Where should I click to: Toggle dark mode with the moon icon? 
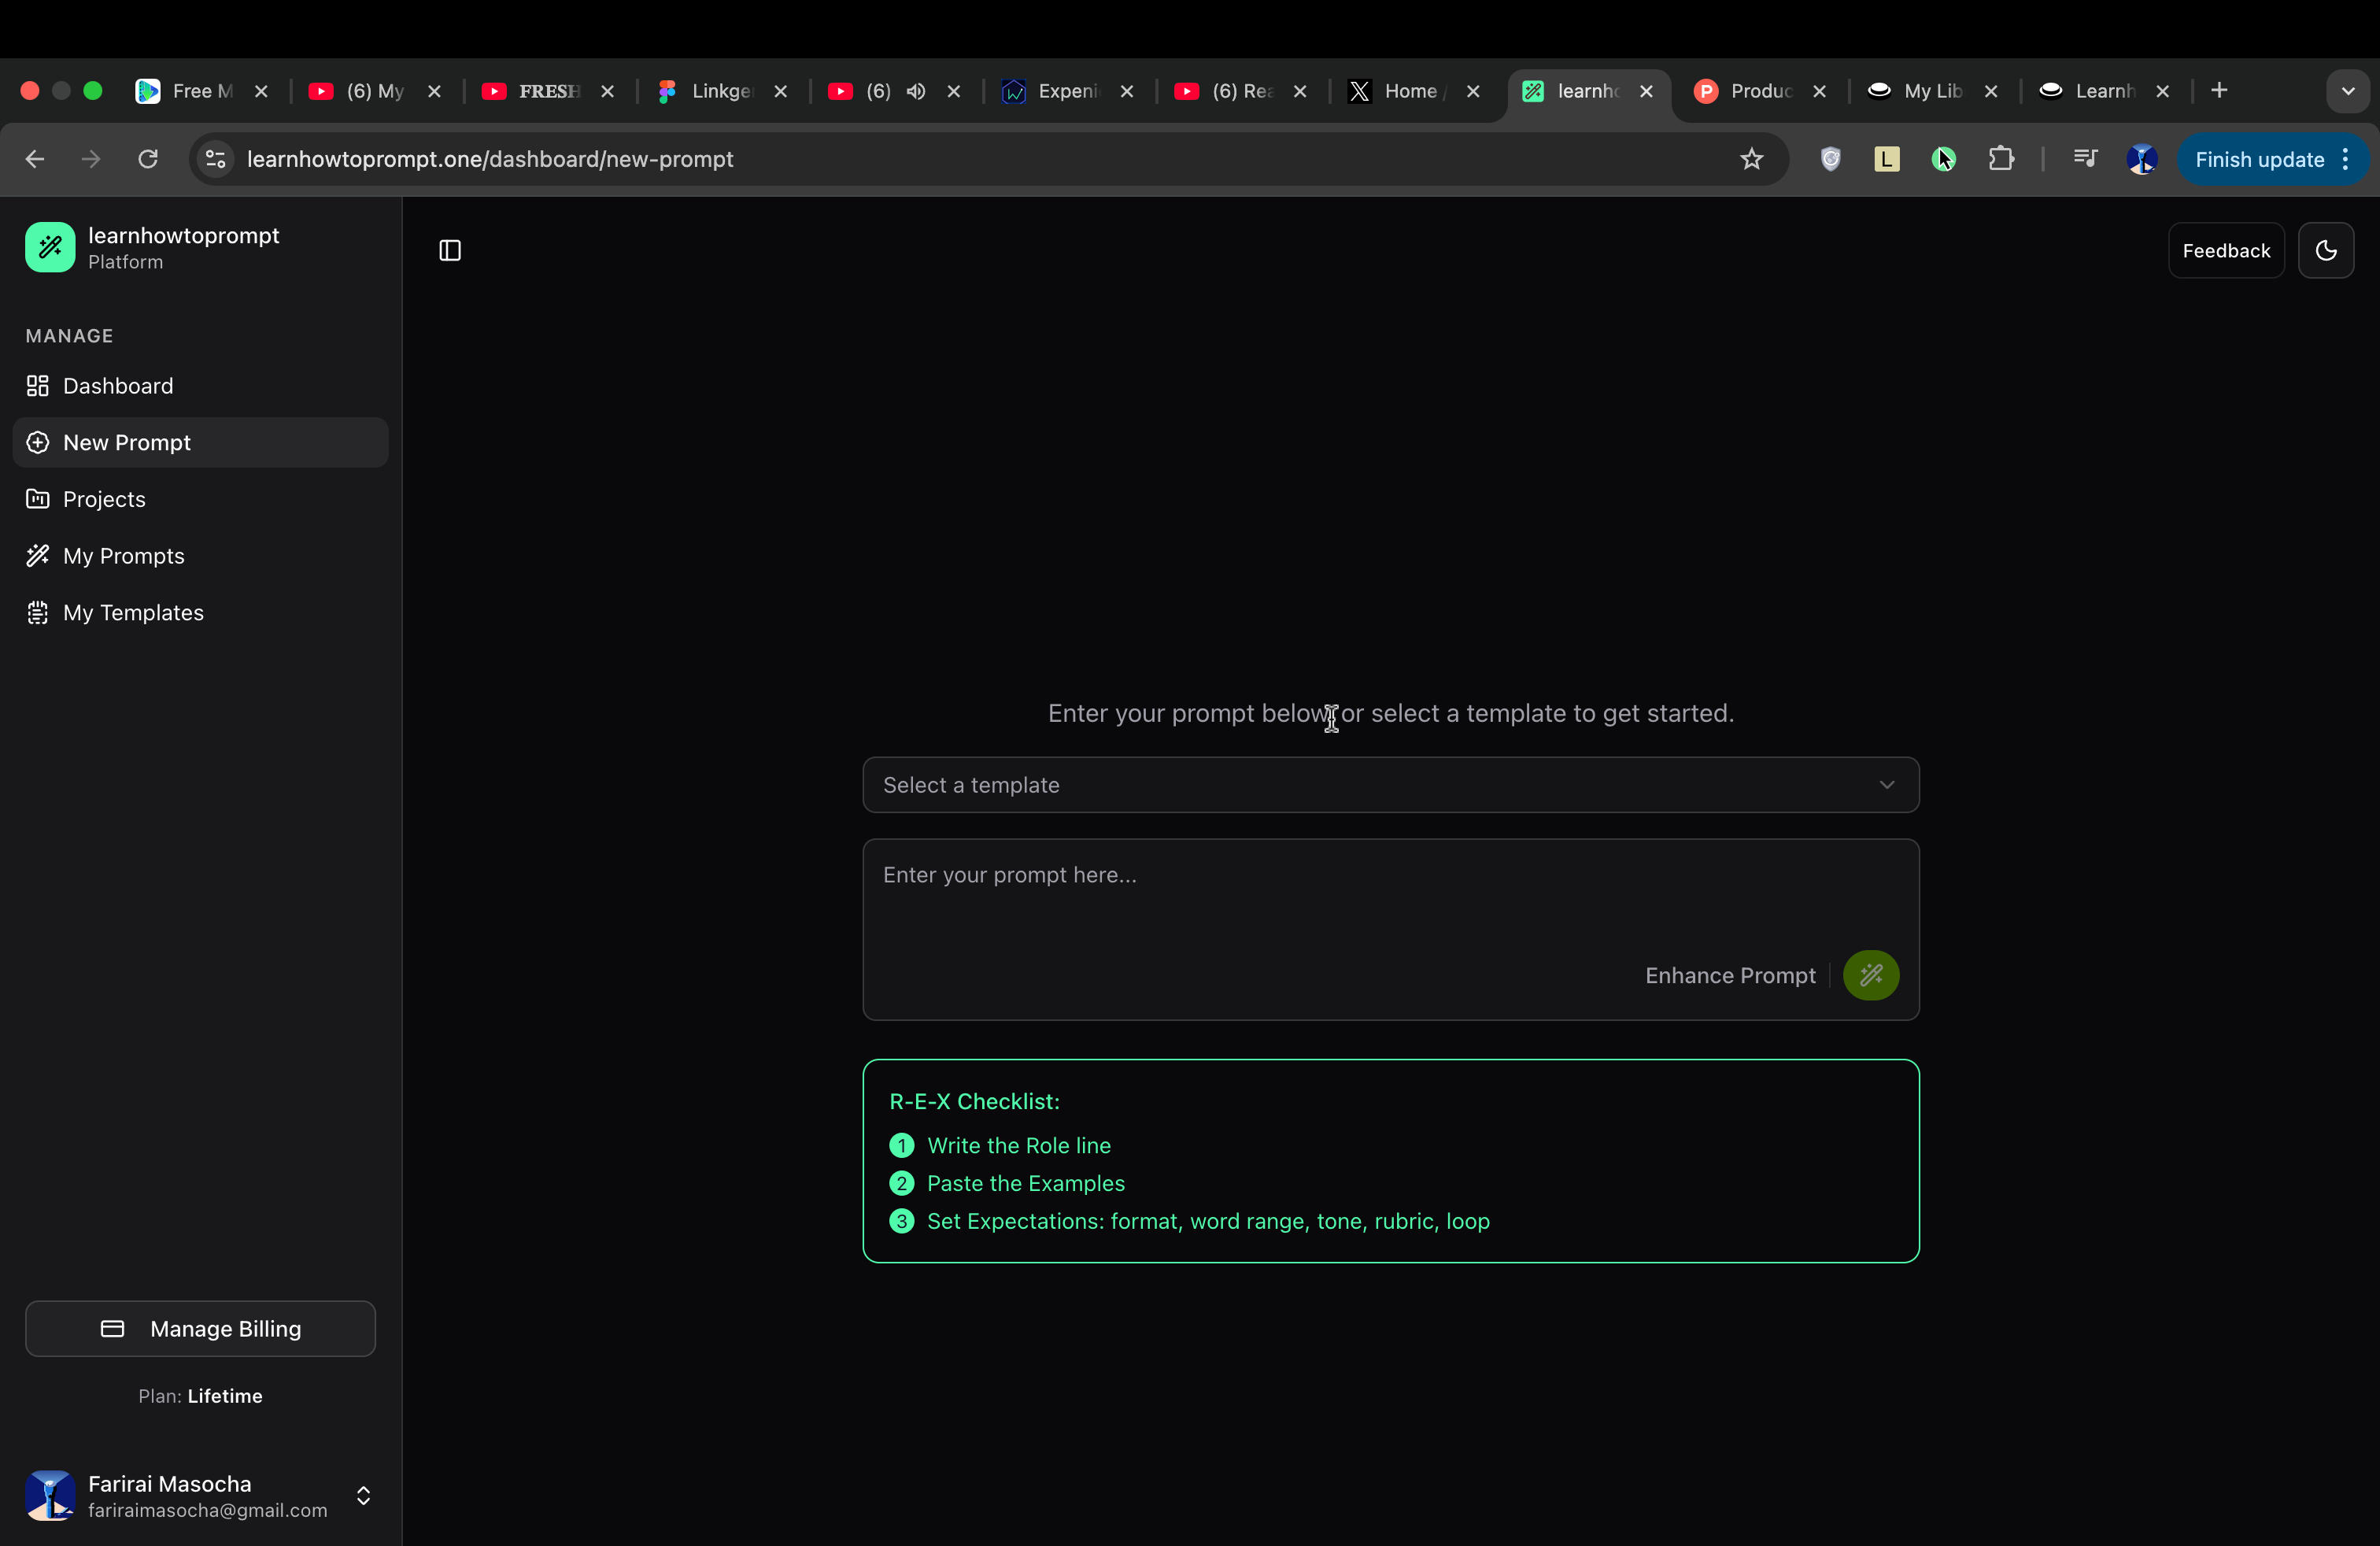click(2326, 251)
